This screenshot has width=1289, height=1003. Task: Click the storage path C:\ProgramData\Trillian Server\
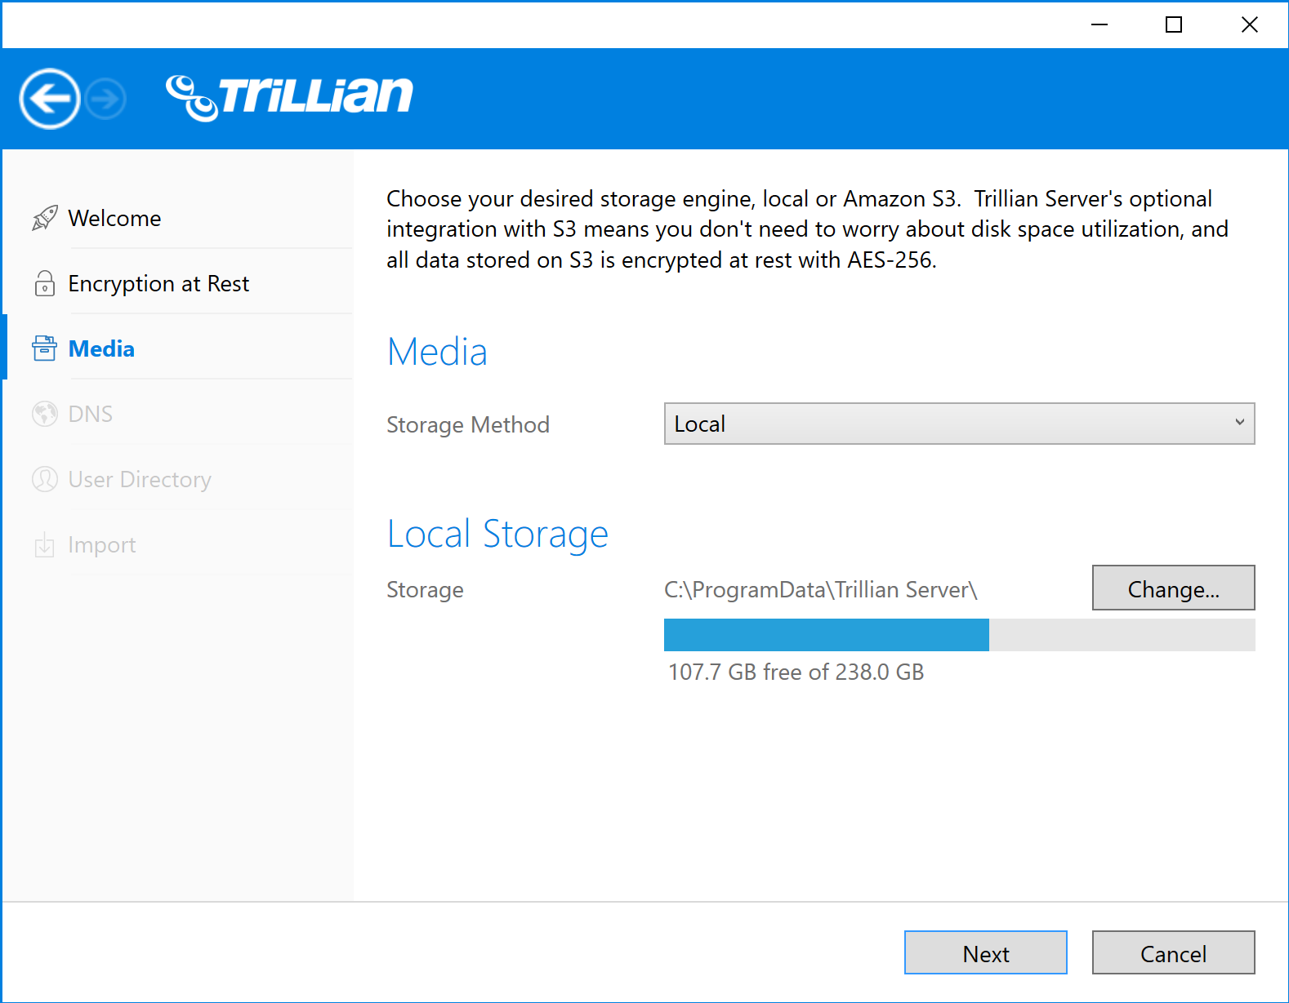[821, 589]
